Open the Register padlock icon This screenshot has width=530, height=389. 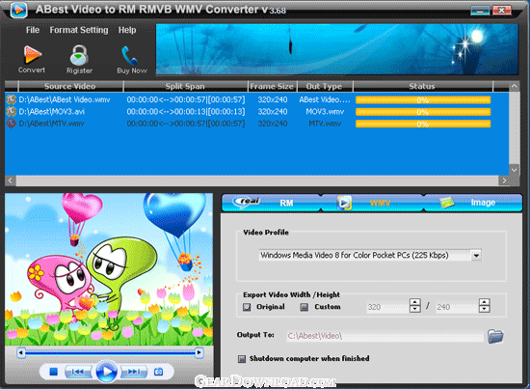point(79,55)
